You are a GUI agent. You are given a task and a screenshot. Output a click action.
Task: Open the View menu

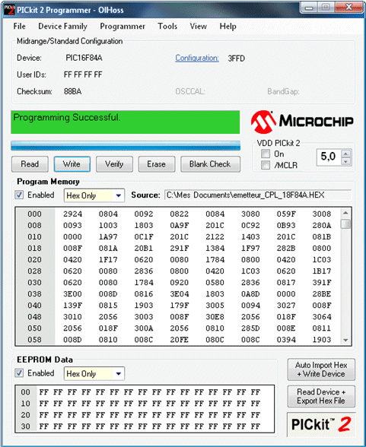pos(199,26)
